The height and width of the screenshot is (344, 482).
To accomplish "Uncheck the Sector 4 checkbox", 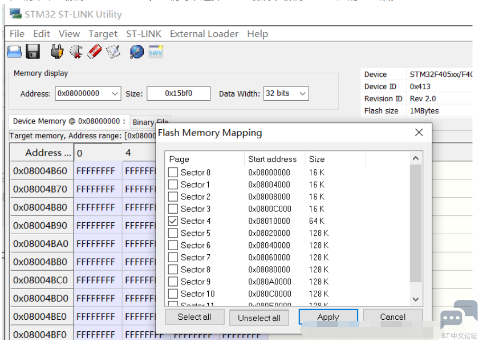I will [173, 221].
